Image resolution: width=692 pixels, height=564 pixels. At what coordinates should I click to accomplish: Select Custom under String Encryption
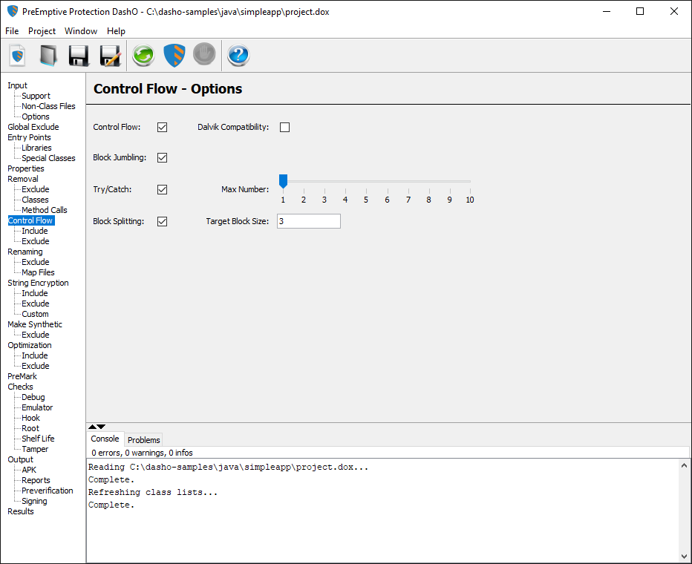click(x=35, y=313)
